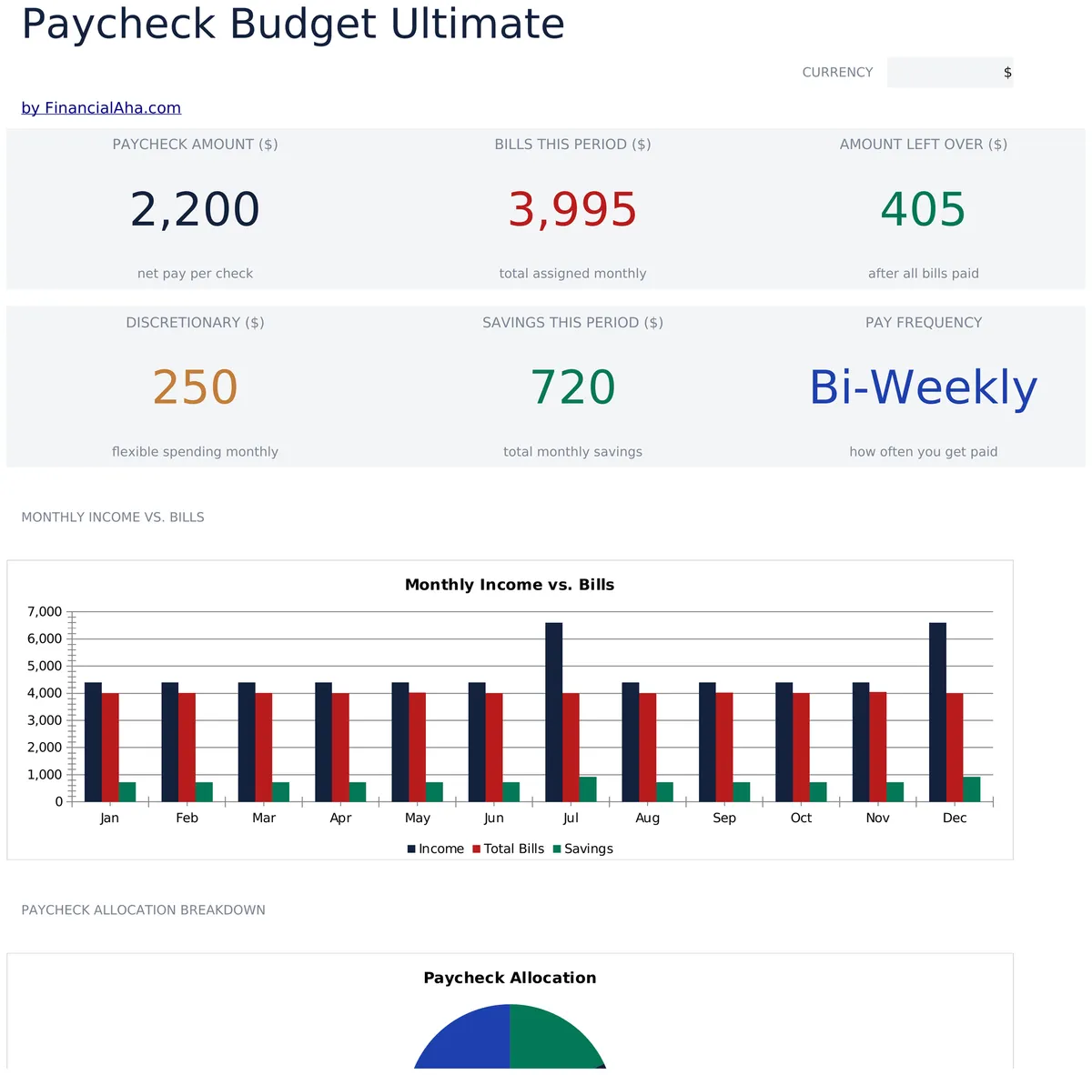Image resolution: width=1092 pixels, height=1075 pixels.
Task: Select the July Savings green bar
Action: [x=588, y=789]
